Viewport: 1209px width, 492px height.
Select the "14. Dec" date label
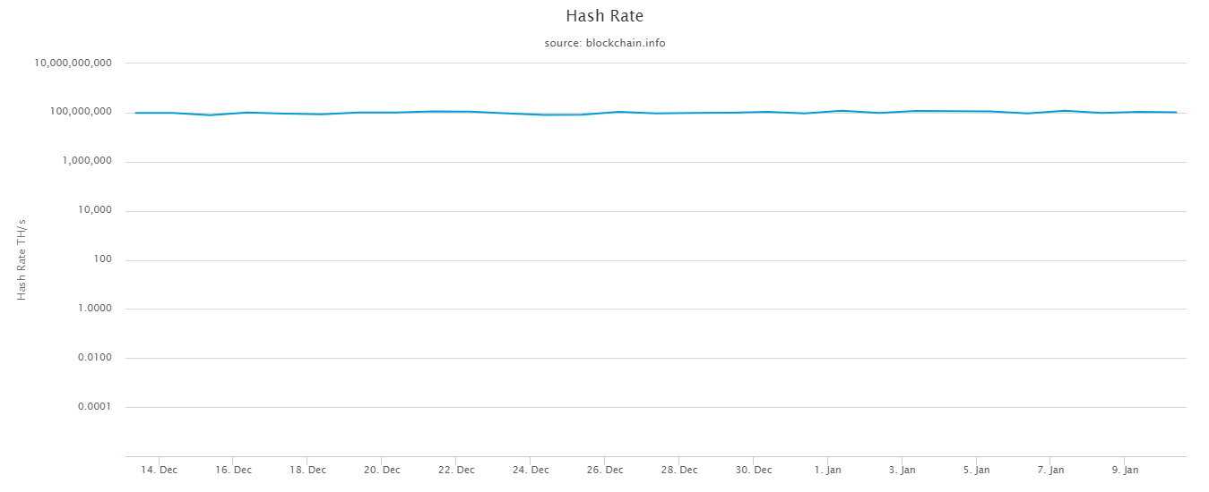coord(160,470)
